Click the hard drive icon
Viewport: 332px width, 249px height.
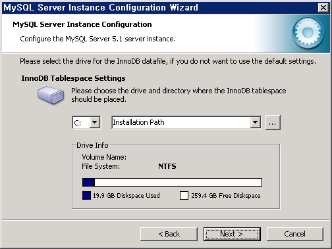[51, 95]
